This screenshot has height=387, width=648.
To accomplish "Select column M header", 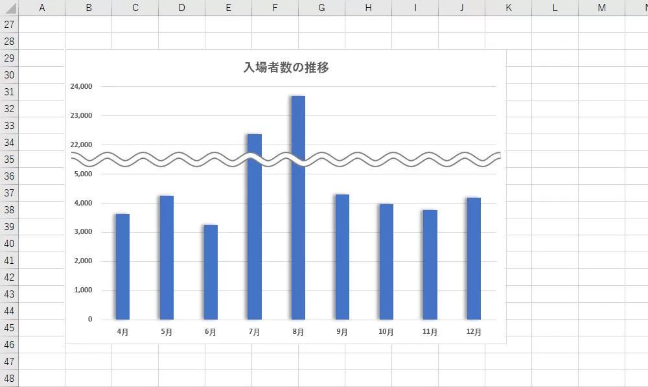I will (x=602, y=8).
